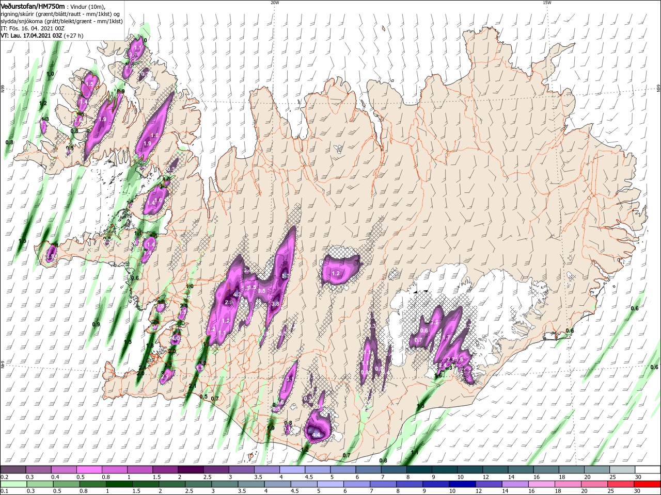Pick the bottom-row blue swatch labeled 7
This screenshot has height=495, width=661.
[383, 484]
